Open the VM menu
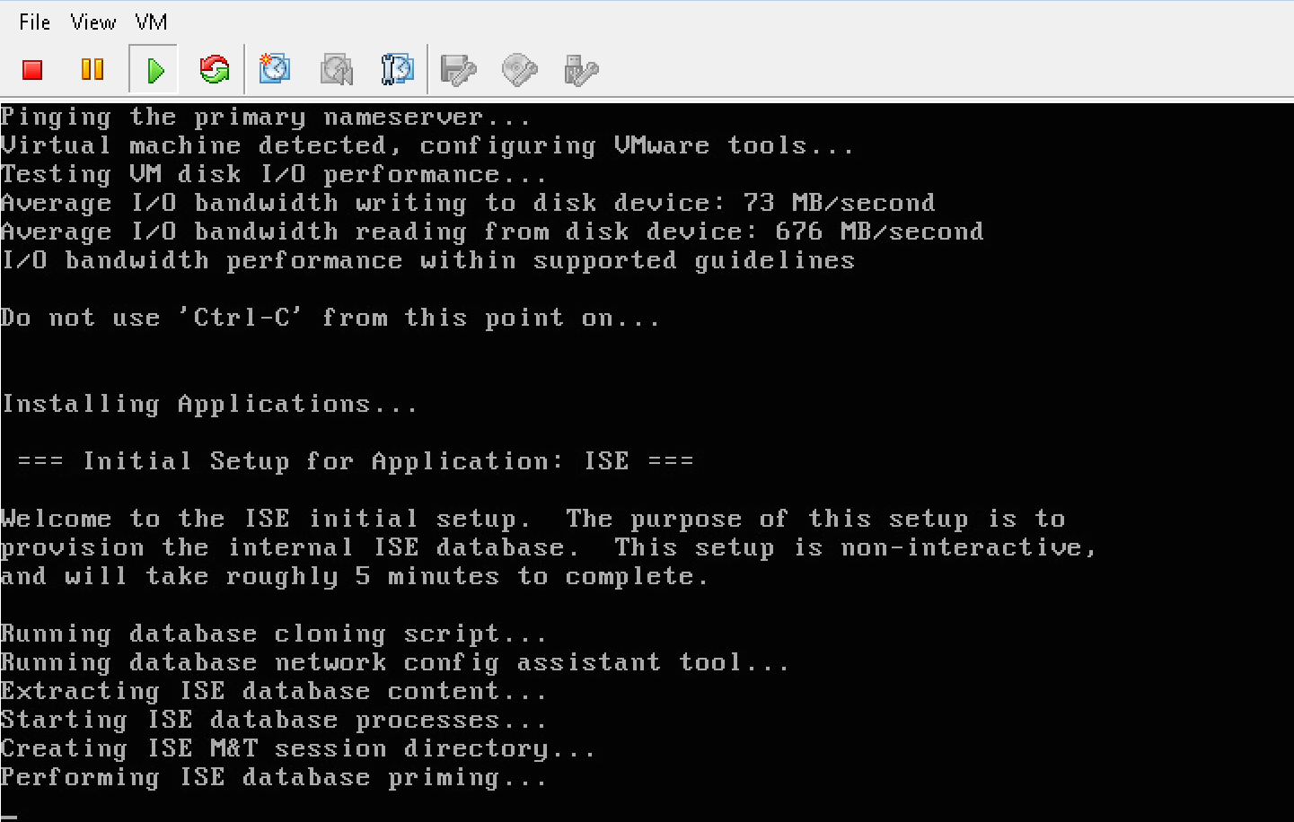This screenshot has width=1294, height=822. (151, 22)
